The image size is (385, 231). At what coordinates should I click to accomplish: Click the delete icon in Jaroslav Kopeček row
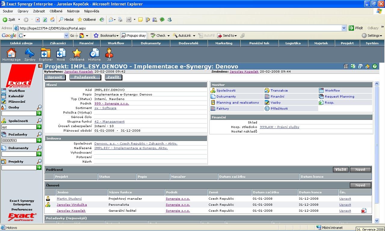point(364,211)
